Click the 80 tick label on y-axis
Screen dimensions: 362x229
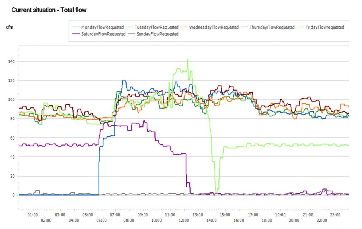(x=12, y=119)
